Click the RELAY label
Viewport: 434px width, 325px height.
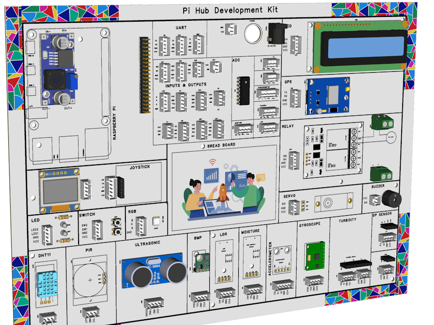[x=287, y=126]
